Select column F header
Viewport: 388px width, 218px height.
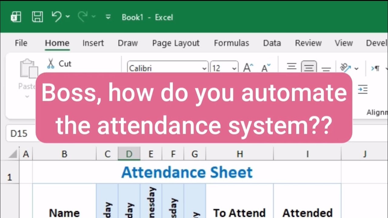173,154
